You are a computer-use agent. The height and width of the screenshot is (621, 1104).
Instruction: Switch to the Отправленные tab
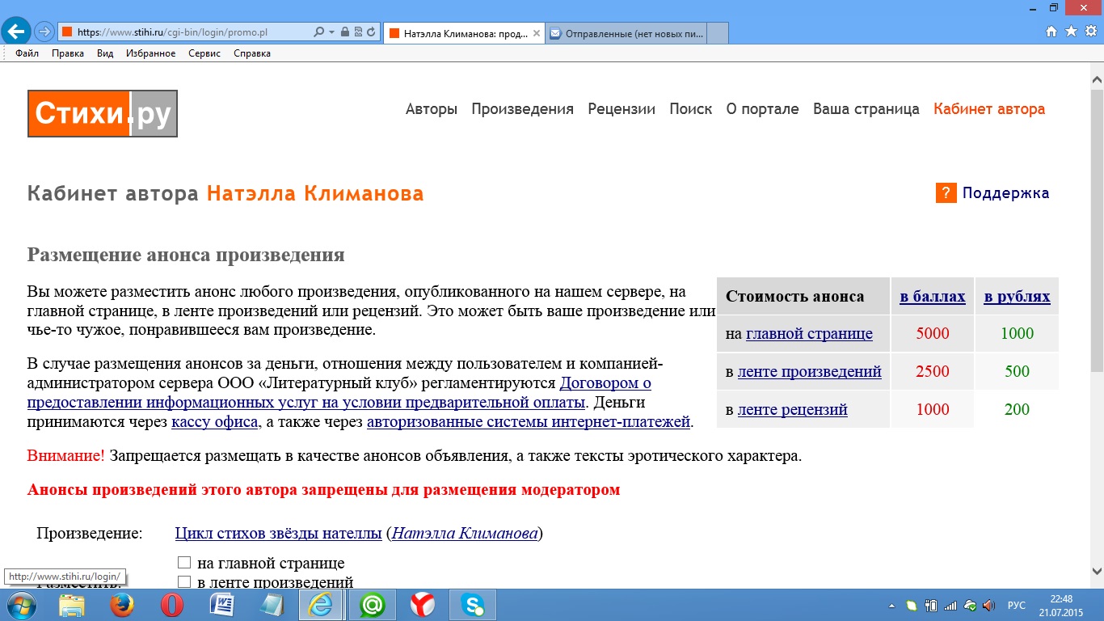626,33
